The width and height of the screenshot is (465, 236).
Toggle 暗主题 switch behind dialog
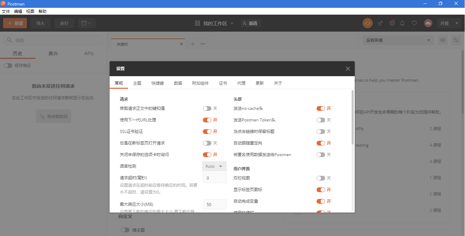click(125, 230)
